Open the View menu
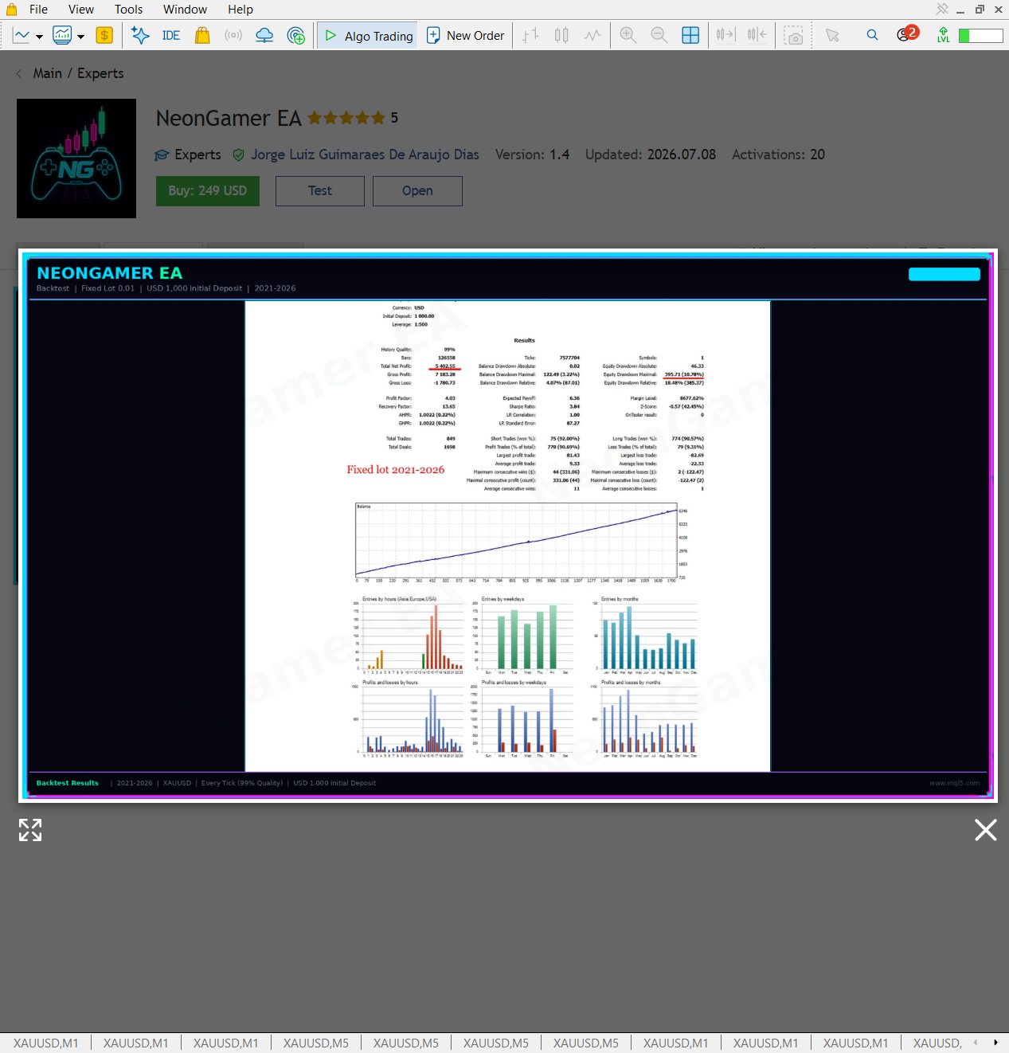This screenshot has height=1053, width=1009. pos(80,10)
